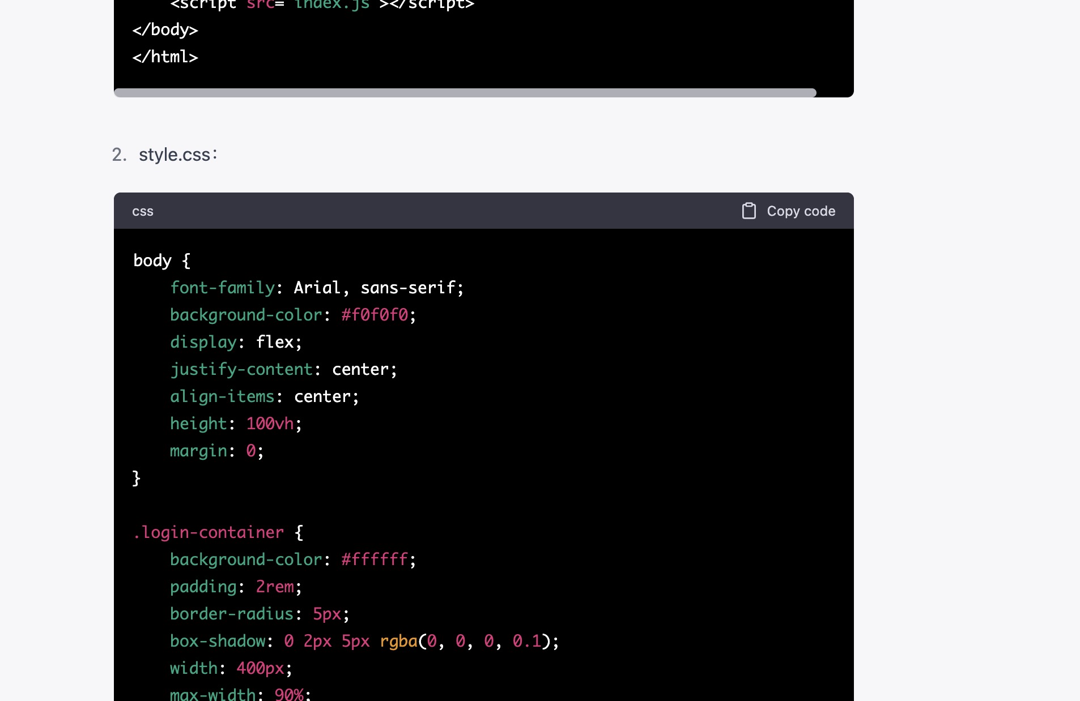Click the 'rgba' function in box-shadow
Image resolution: width=1080 pixels, height=701 pixels.
tap(398, 641)
